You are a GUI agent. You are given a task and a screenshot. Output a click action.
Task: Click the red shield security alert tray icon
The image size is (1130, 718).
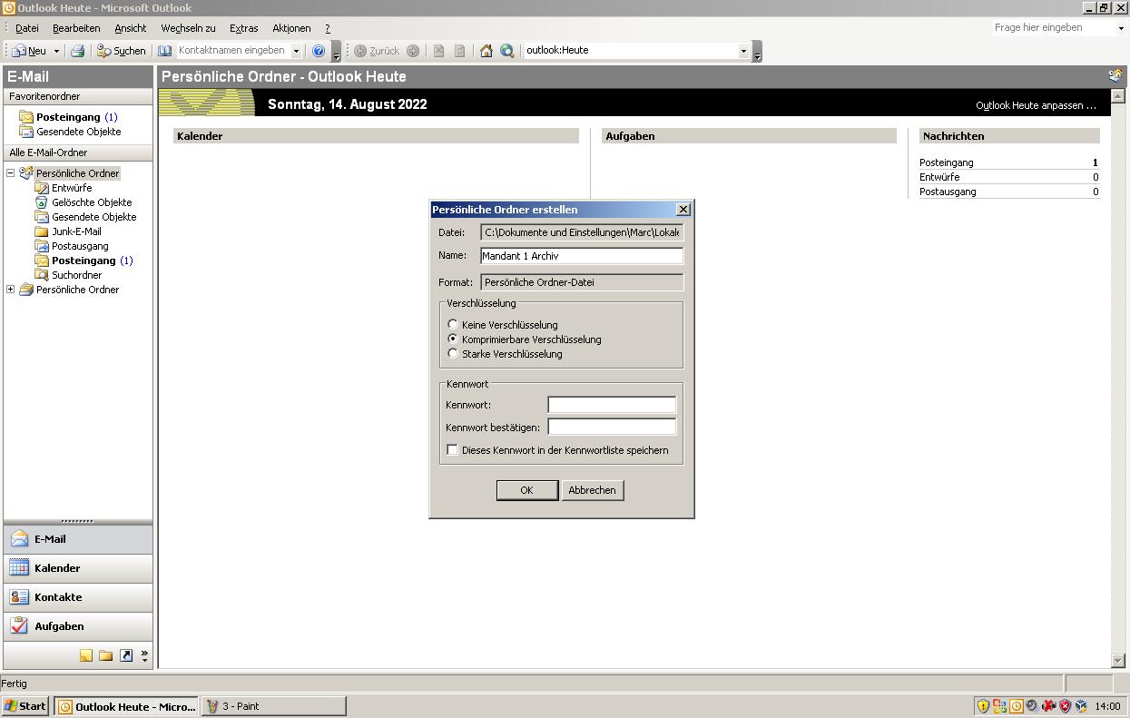(x=1064, y=706)
